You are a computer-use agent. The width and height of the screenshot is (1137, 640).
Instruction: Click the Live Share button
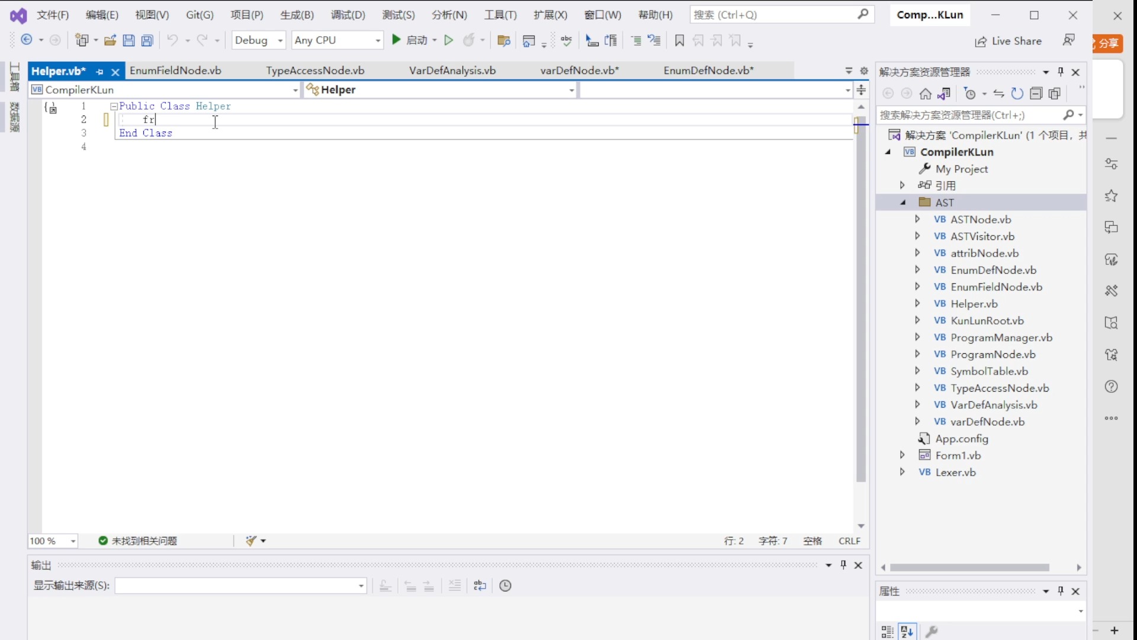point(1008,41)
